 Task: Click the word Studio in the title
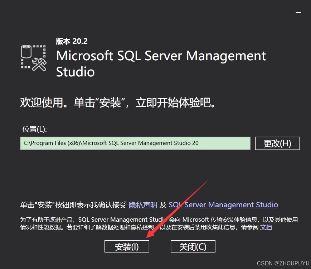[x=75, y=72]
